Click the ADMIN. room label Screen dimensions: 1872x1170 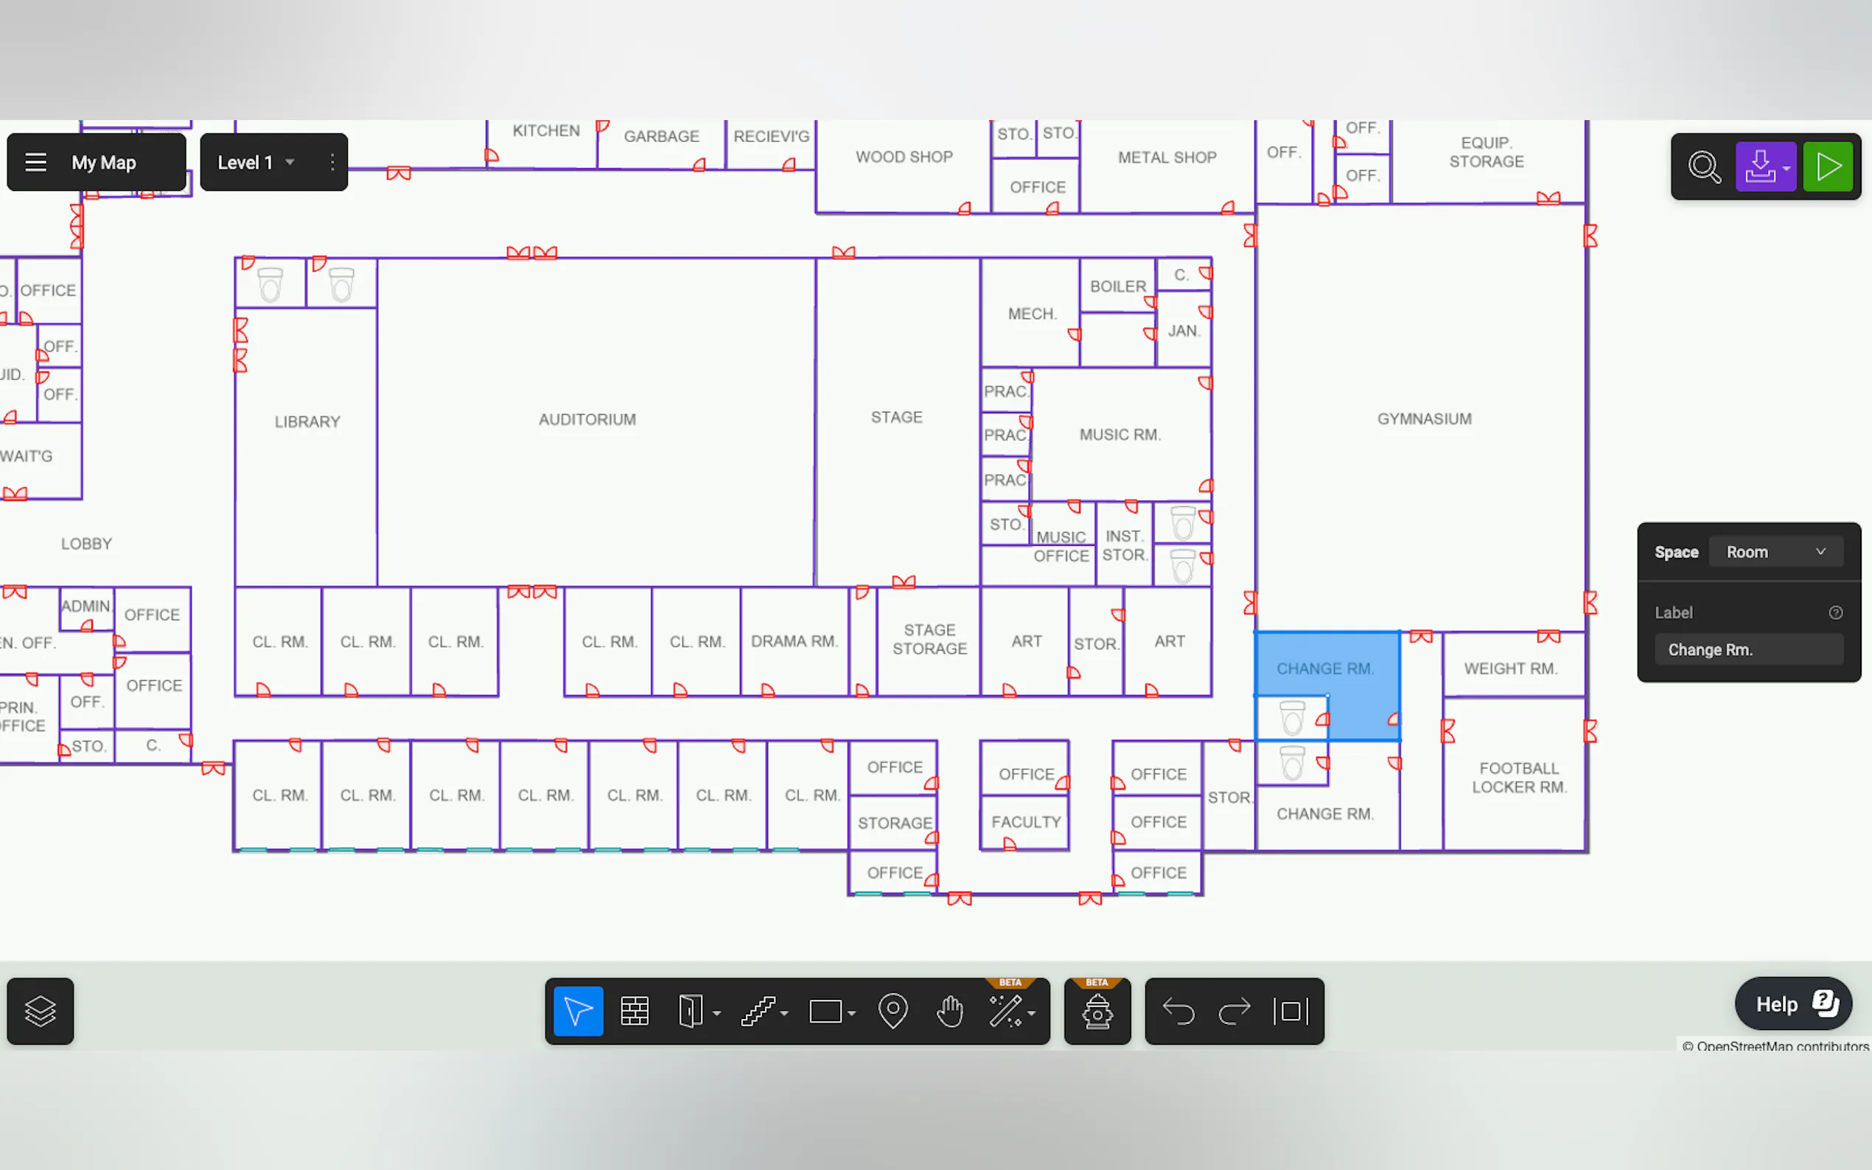click(87, 606)
